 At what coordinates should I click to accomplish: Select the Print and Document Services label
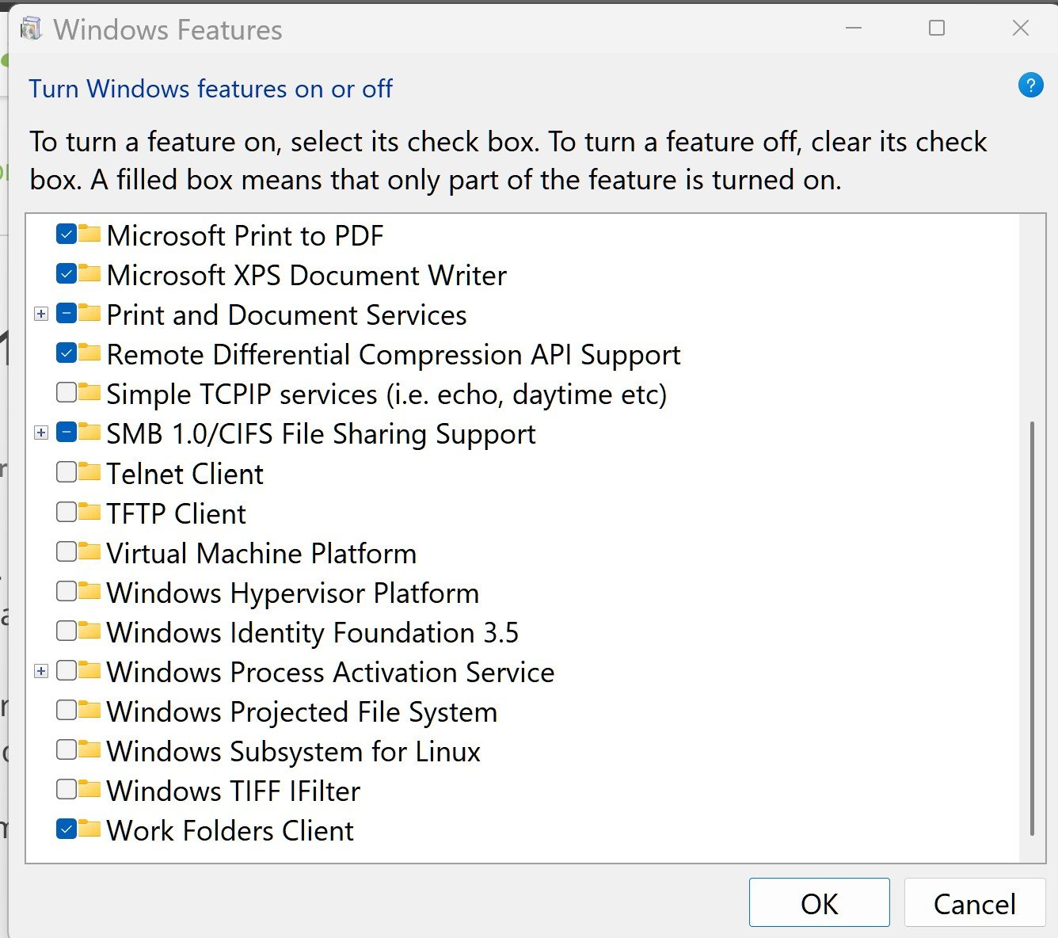click(x=287, y=315)
